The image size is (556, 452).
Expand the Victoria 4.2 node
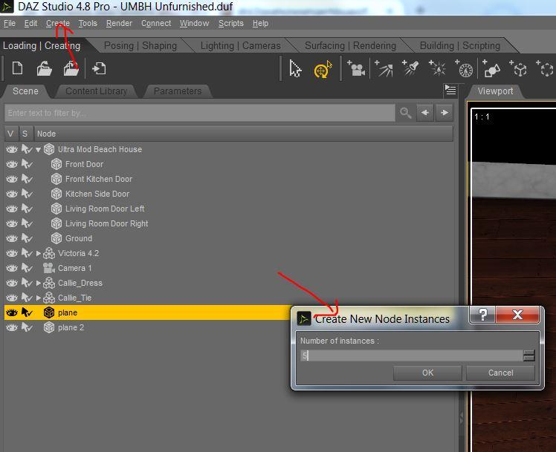(39, 253)
